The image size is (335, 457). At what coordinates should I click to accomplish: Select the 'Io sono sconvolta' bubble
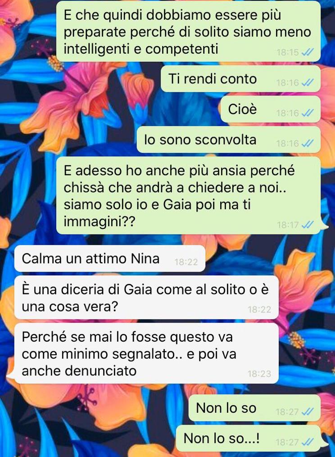tap(229, 140)
